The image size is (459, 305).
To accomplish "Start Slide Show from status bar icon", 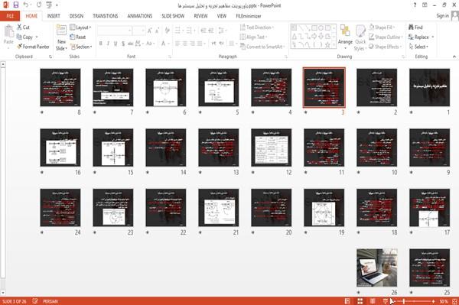I will 386,301.
